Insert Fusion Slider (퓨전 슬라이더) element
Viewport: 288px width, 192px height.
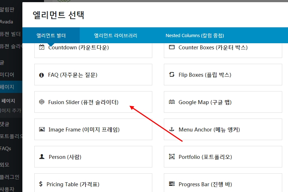93,102
